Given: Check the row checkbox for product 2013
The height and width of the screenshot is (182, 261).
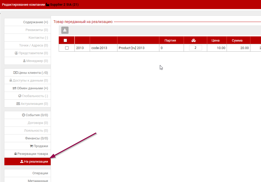Looking at the screenshot, I should click(67, 48).
